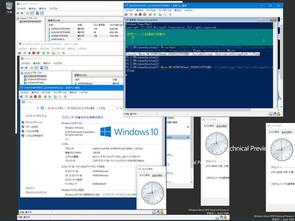The image size is (295, 221).
Task: Click Help icon in host Hyper-V Manager toolbar
Action: (x=38, y=13)
